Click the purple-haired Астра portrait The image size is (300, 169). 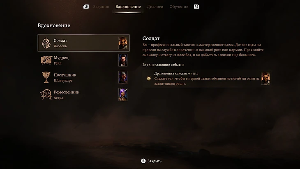tap(123, 95)
